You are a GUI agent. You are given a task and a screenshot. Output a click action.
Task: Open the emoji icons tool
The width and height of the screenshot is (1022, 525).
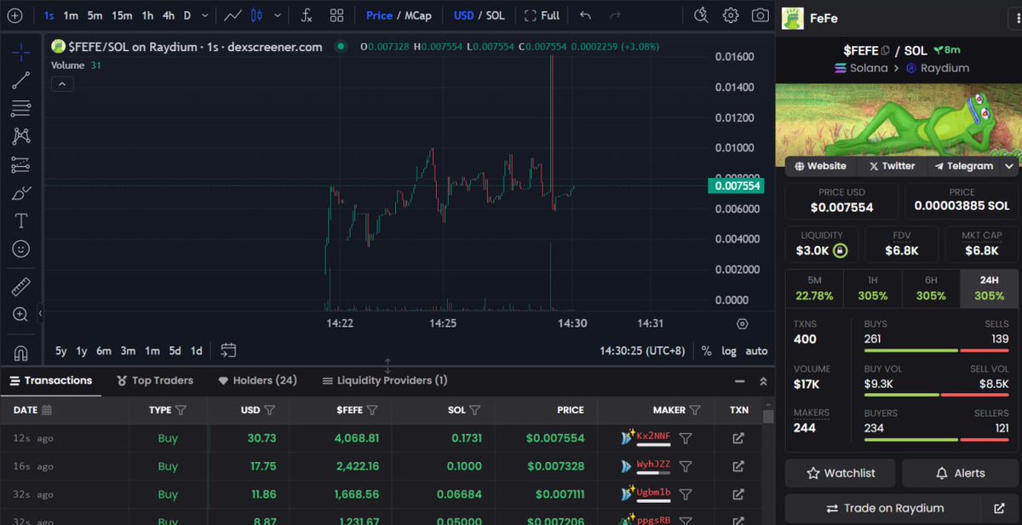[x=21, y=248]
